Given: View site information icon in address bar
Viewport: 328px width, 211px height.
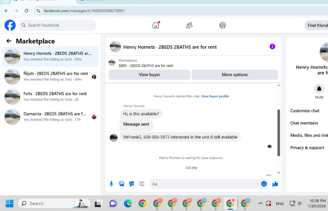Looking at the screenshot, I should click(38, 11).
